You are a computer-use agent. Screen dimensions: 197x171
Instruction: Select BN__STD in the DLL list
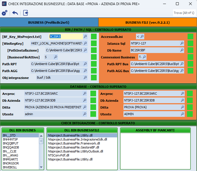click(x=21, y=135)
